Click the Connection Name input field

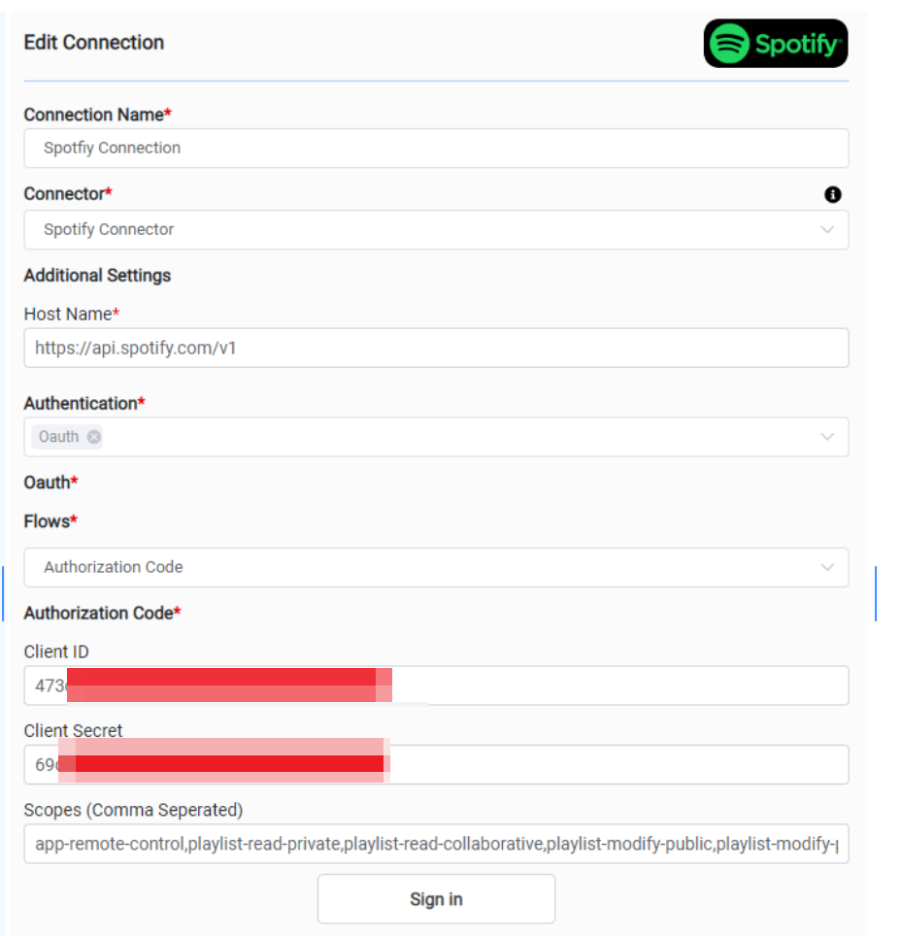(x=436, y=149)
